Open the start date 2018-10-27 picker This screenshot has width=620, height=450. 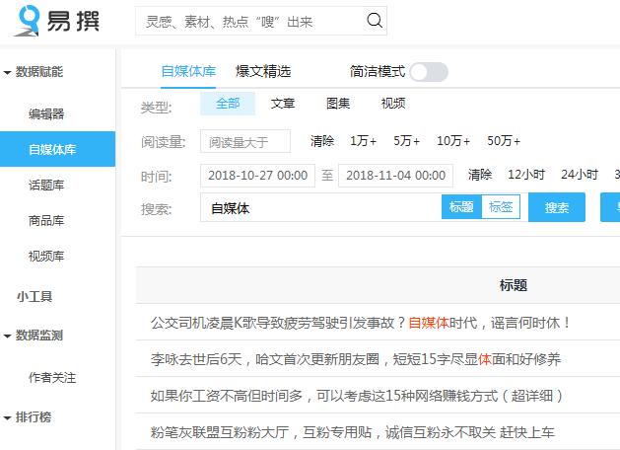coord(258,176)
